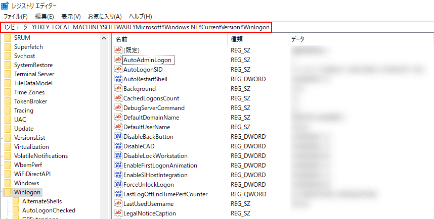The width and height of the screenshot is (434, 219).
Task: Click the DWORD icon beside DisableLockWorkstation
Action: point(118,155)
